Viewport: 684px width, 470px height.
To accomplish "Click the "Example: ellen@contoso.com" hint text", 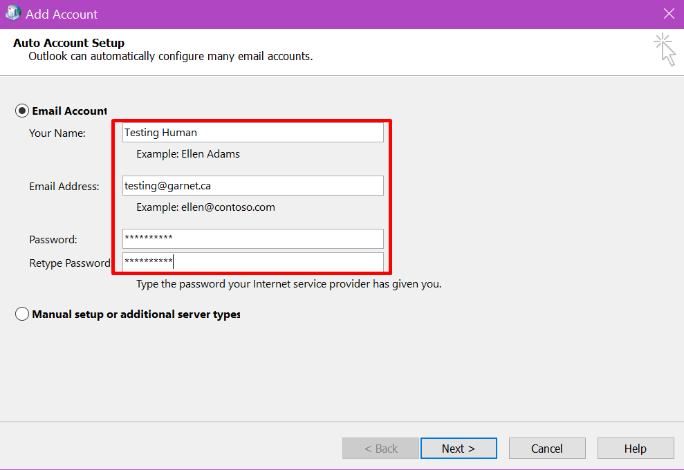I will [205, 207].
